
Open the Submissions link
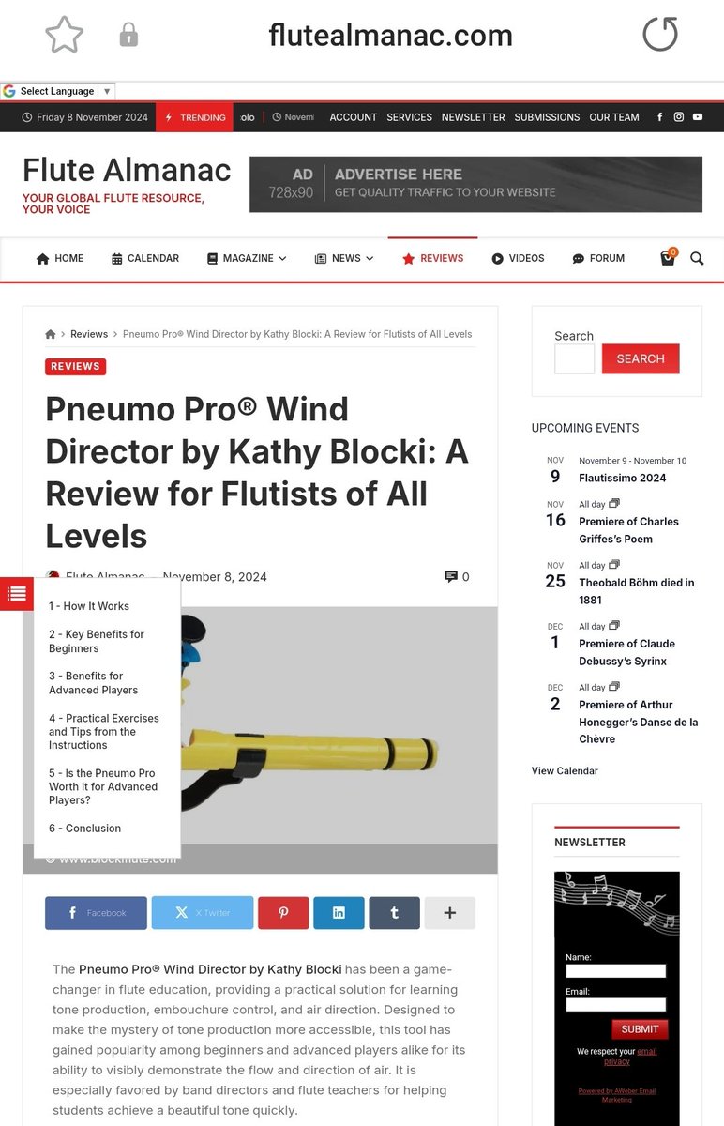point(547,117)
